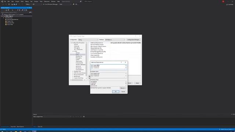The width and height of the screenshot is (235, 132).
Task: Open the Solution Configurations Debug dropdown
Action: [x=29, y=4]
